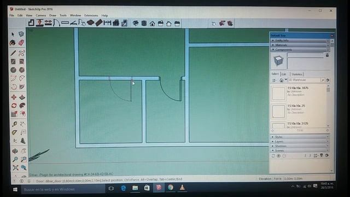Click the Zoom Extents tool

(x=15, y=167)
